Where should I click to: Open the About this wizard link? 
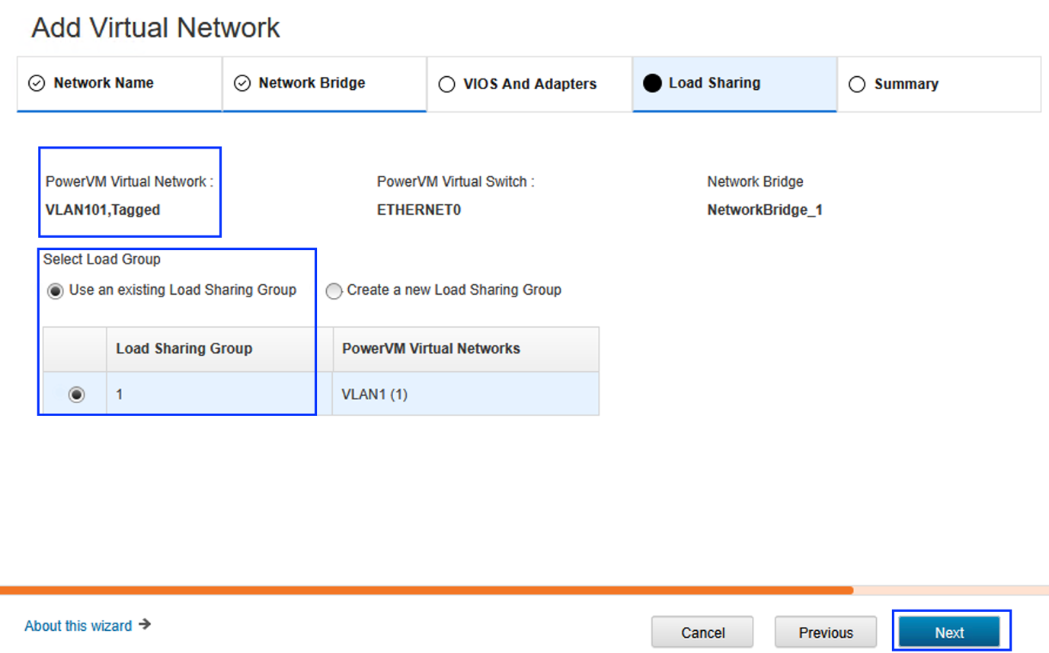point(78,626)
